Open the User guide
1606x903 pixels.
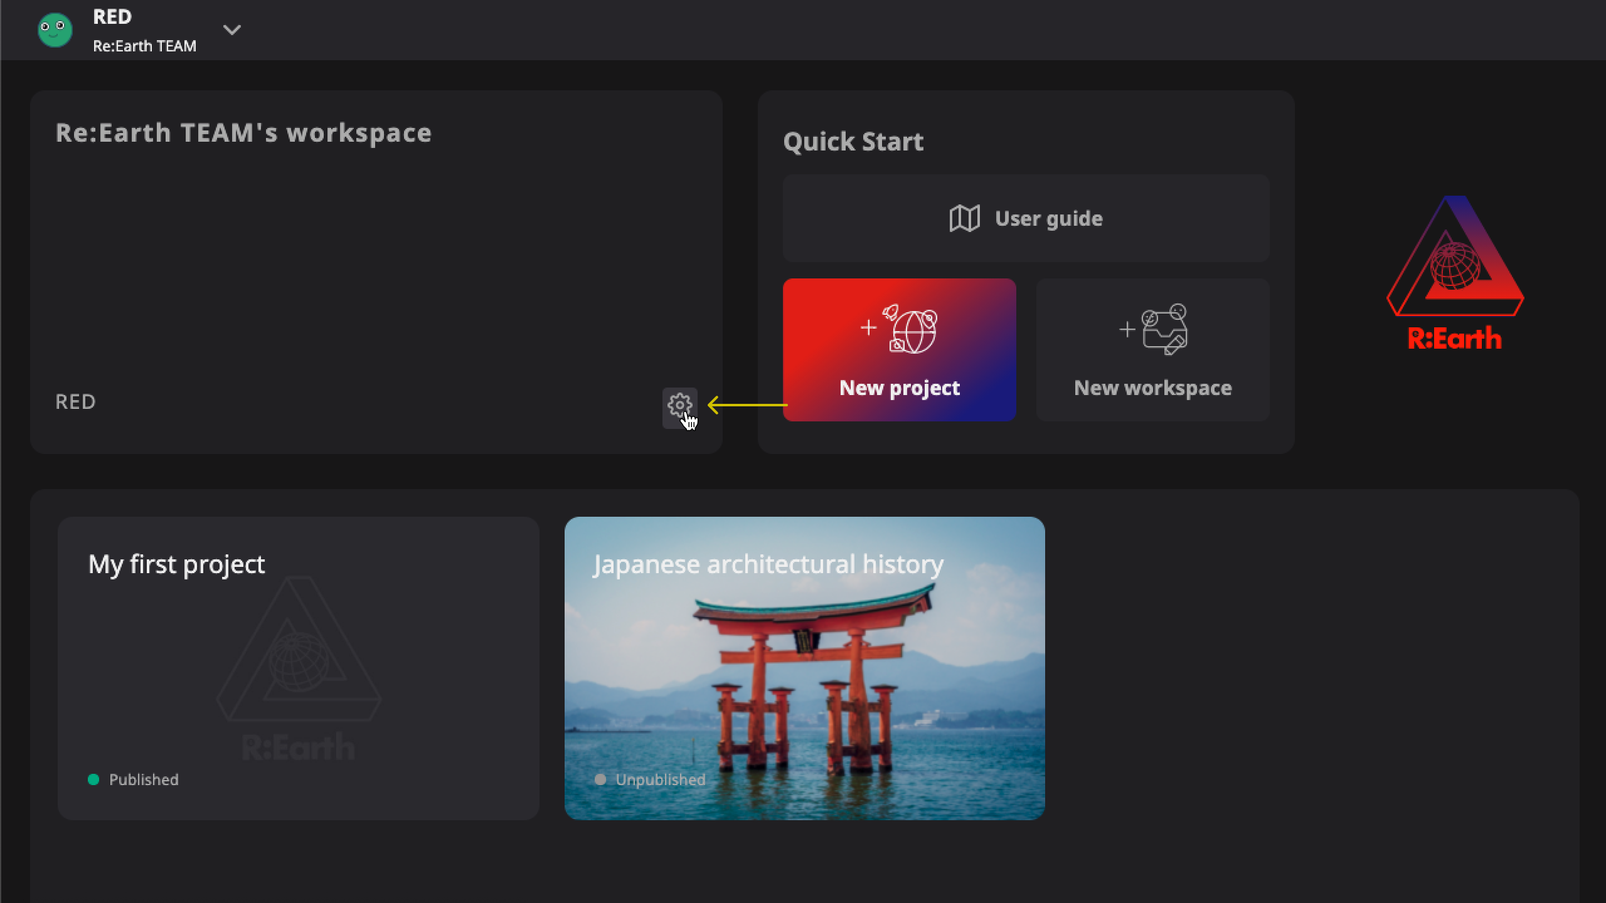pos(1026,218)
